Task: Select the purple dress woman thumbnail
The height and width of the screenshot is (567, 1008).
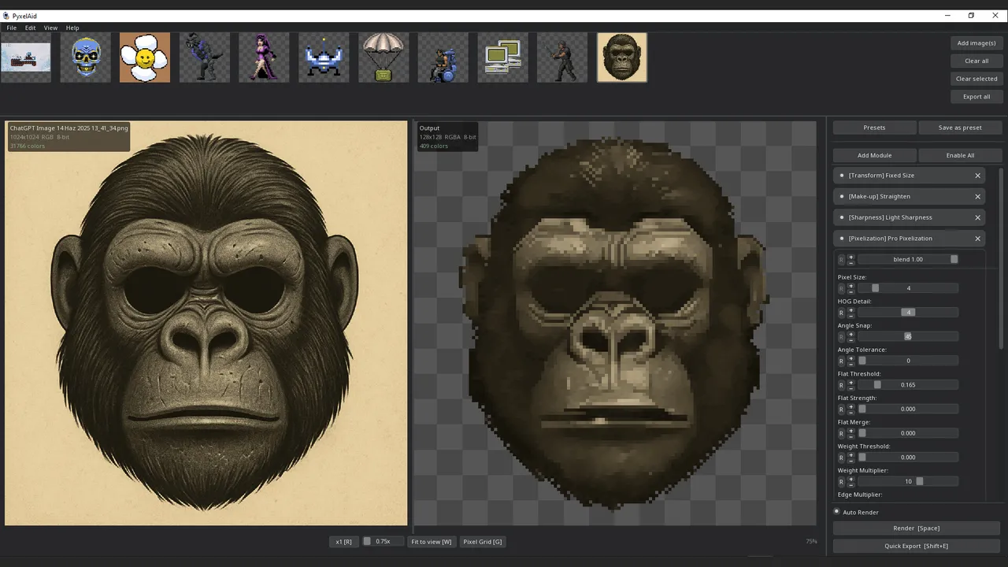Action: click(x=264, y=57)
